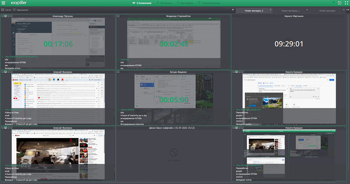Screen dimensions: 350x184
Task: Select the offline Дениз Озкул cell
Action: tap(174, 153)
